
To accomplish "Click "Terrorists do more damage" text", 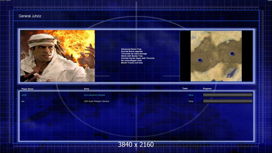I will (134, 54).
